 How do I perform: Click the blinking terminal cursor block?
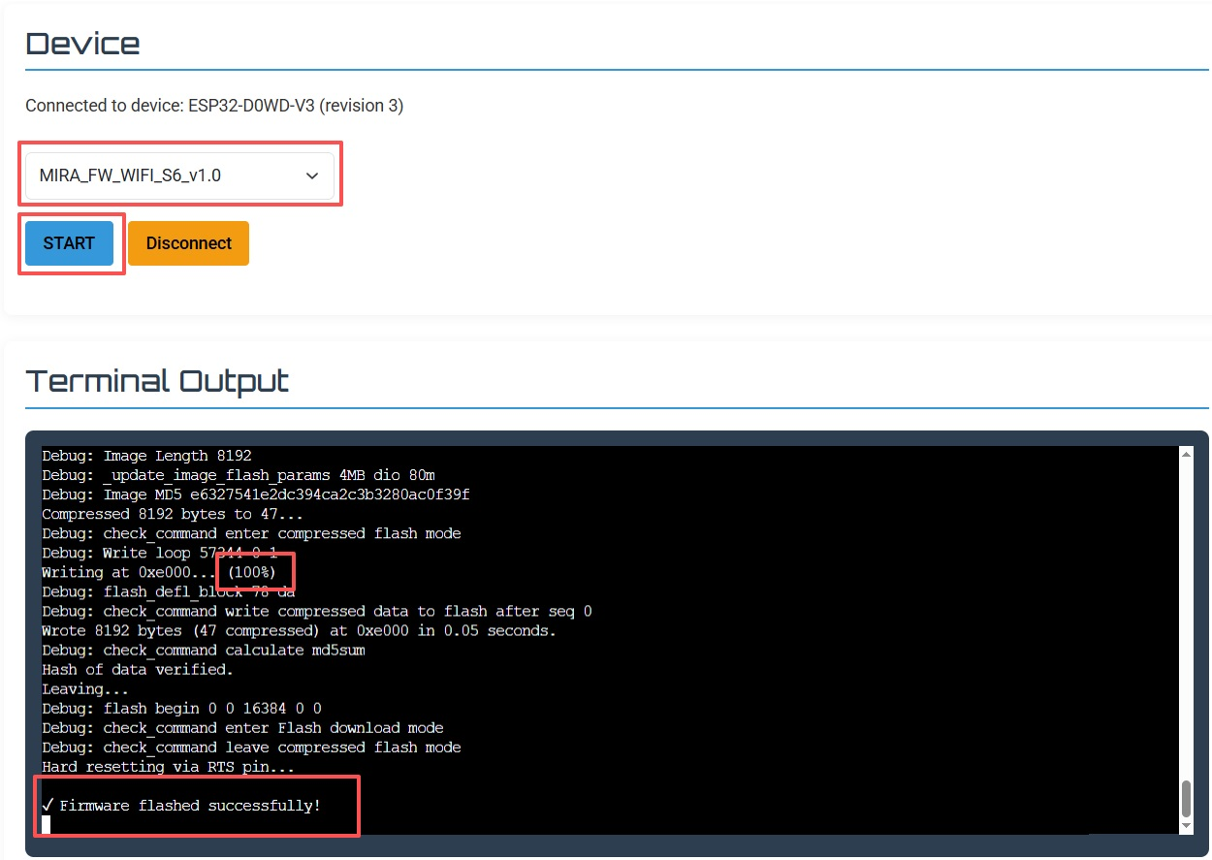click(x=46, y=825)
